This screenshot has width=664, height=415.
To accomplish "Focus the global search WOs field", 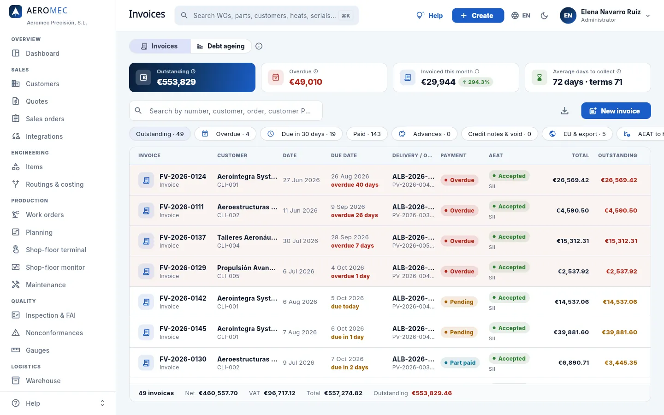I will click(267, 16).
